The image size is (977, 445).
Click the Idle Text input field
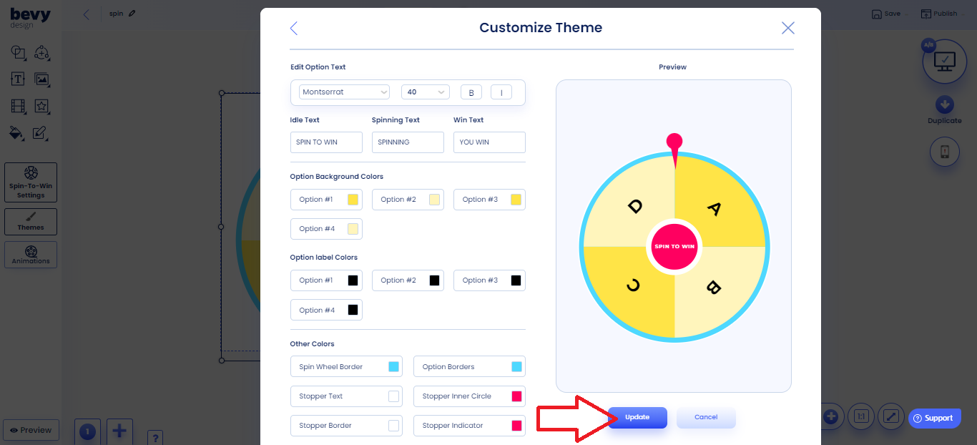click(326, 142)
